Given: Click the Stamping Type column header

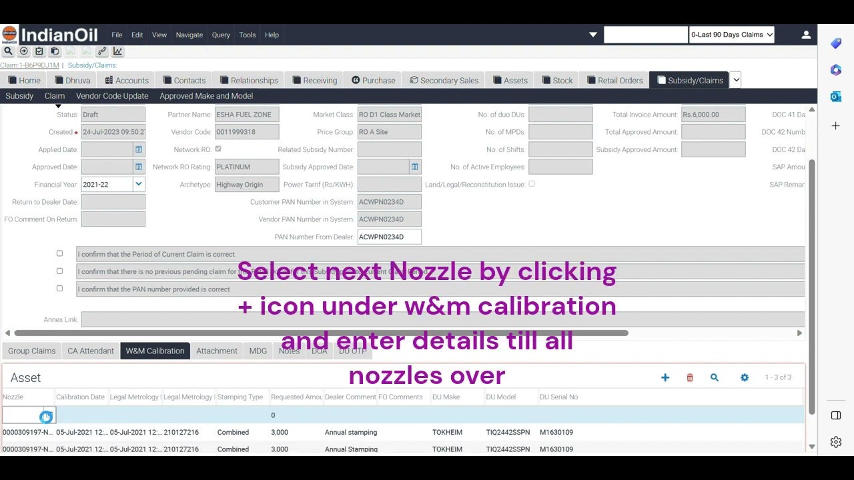Looking at the screenshot, I should pos(240,397).
